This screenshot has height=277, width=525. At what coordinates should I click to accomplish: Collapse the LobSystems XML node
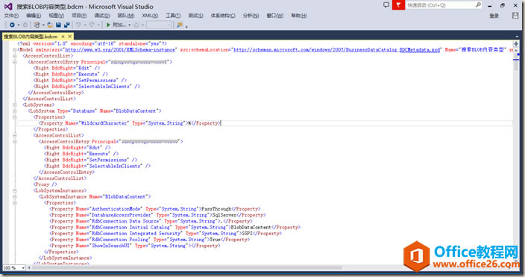15,105
